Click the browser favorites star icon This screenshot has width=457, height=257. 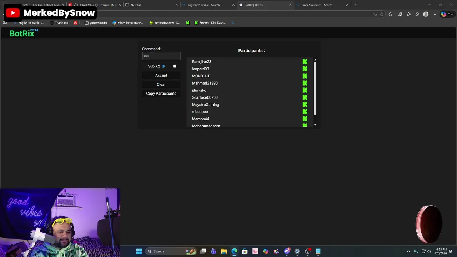(x=382, y=14)
